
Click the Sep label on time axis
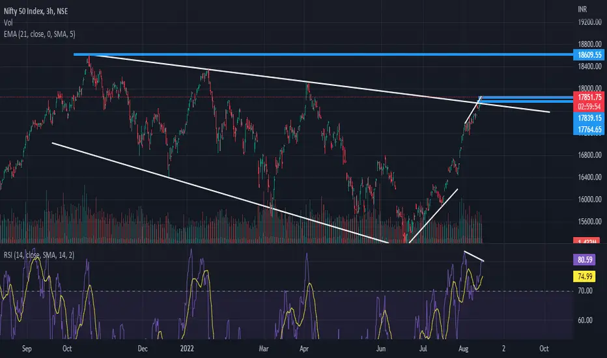[x=27, y=349]
